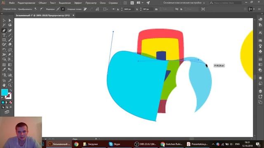Select the Paintbrush tool
This screenshot has height=148, width=264.
[10, 40]
